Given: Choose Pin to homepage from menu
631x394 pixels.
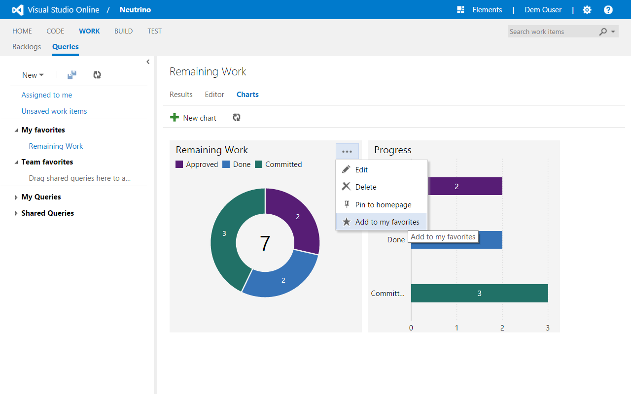Looking at the screenshot, I should pos(383,205).
